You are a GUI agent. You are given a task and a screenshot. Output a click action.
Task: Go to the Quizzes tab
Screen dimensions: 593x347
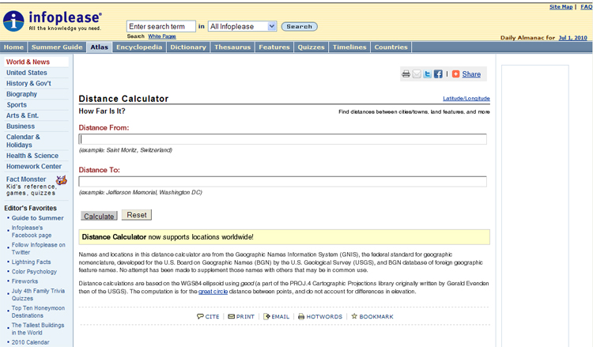(x=312, y=47)
